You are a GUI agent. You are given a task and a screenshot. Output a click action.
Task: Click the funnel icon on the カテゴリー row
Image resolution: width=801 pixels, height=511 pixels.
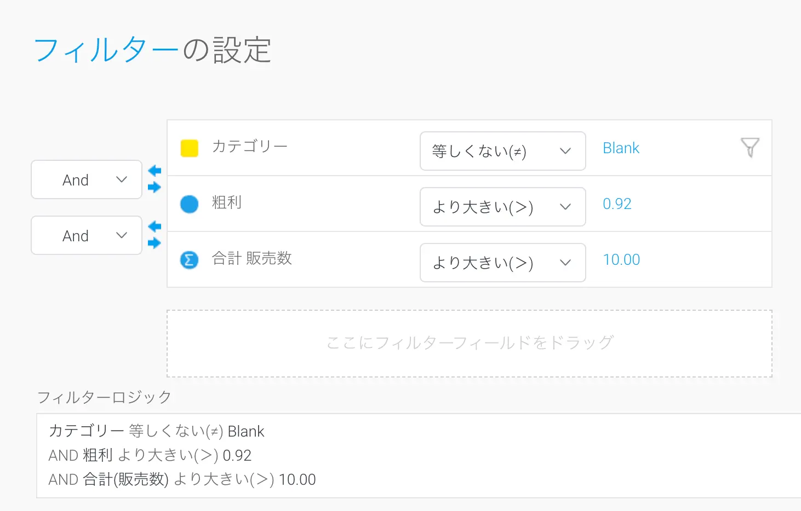749,147
